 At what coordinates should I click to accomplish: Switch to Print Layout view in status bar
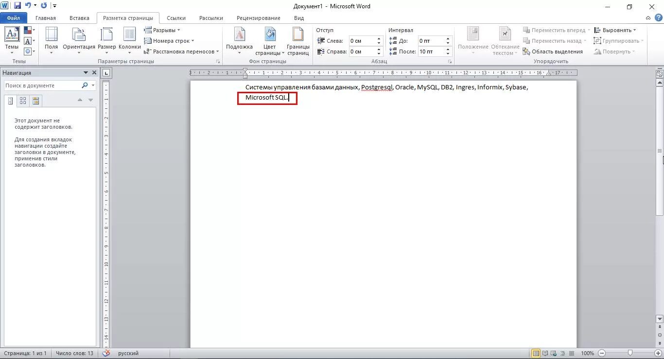[x=536, y=353]
